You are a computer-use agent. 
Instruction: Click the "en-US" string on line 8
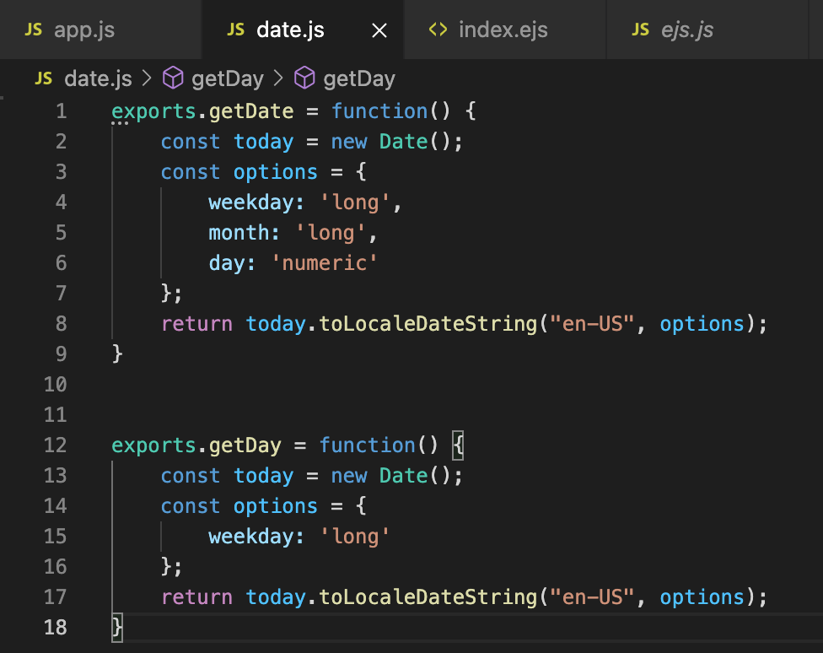click(x=592, y=324)
